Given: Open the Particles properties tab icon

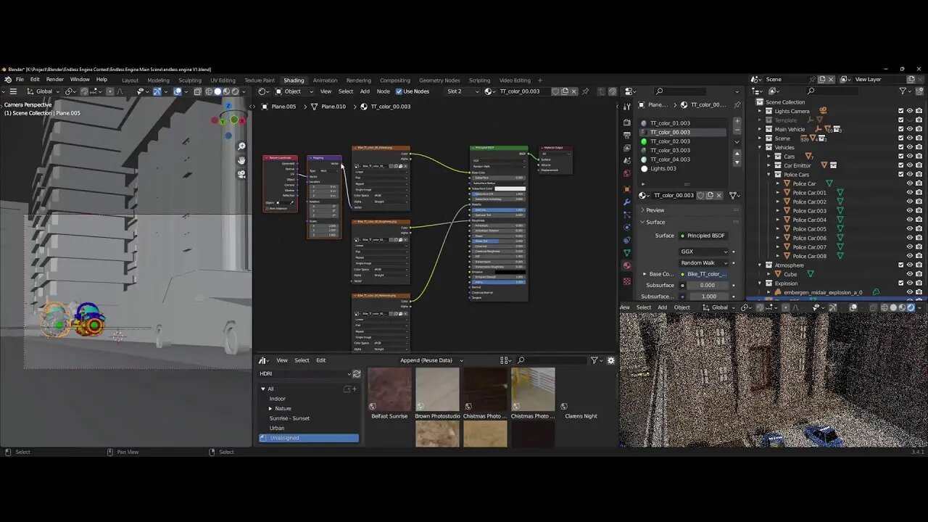Looking at the screenshot, I should pyautogui.click(x=627, y=214).
